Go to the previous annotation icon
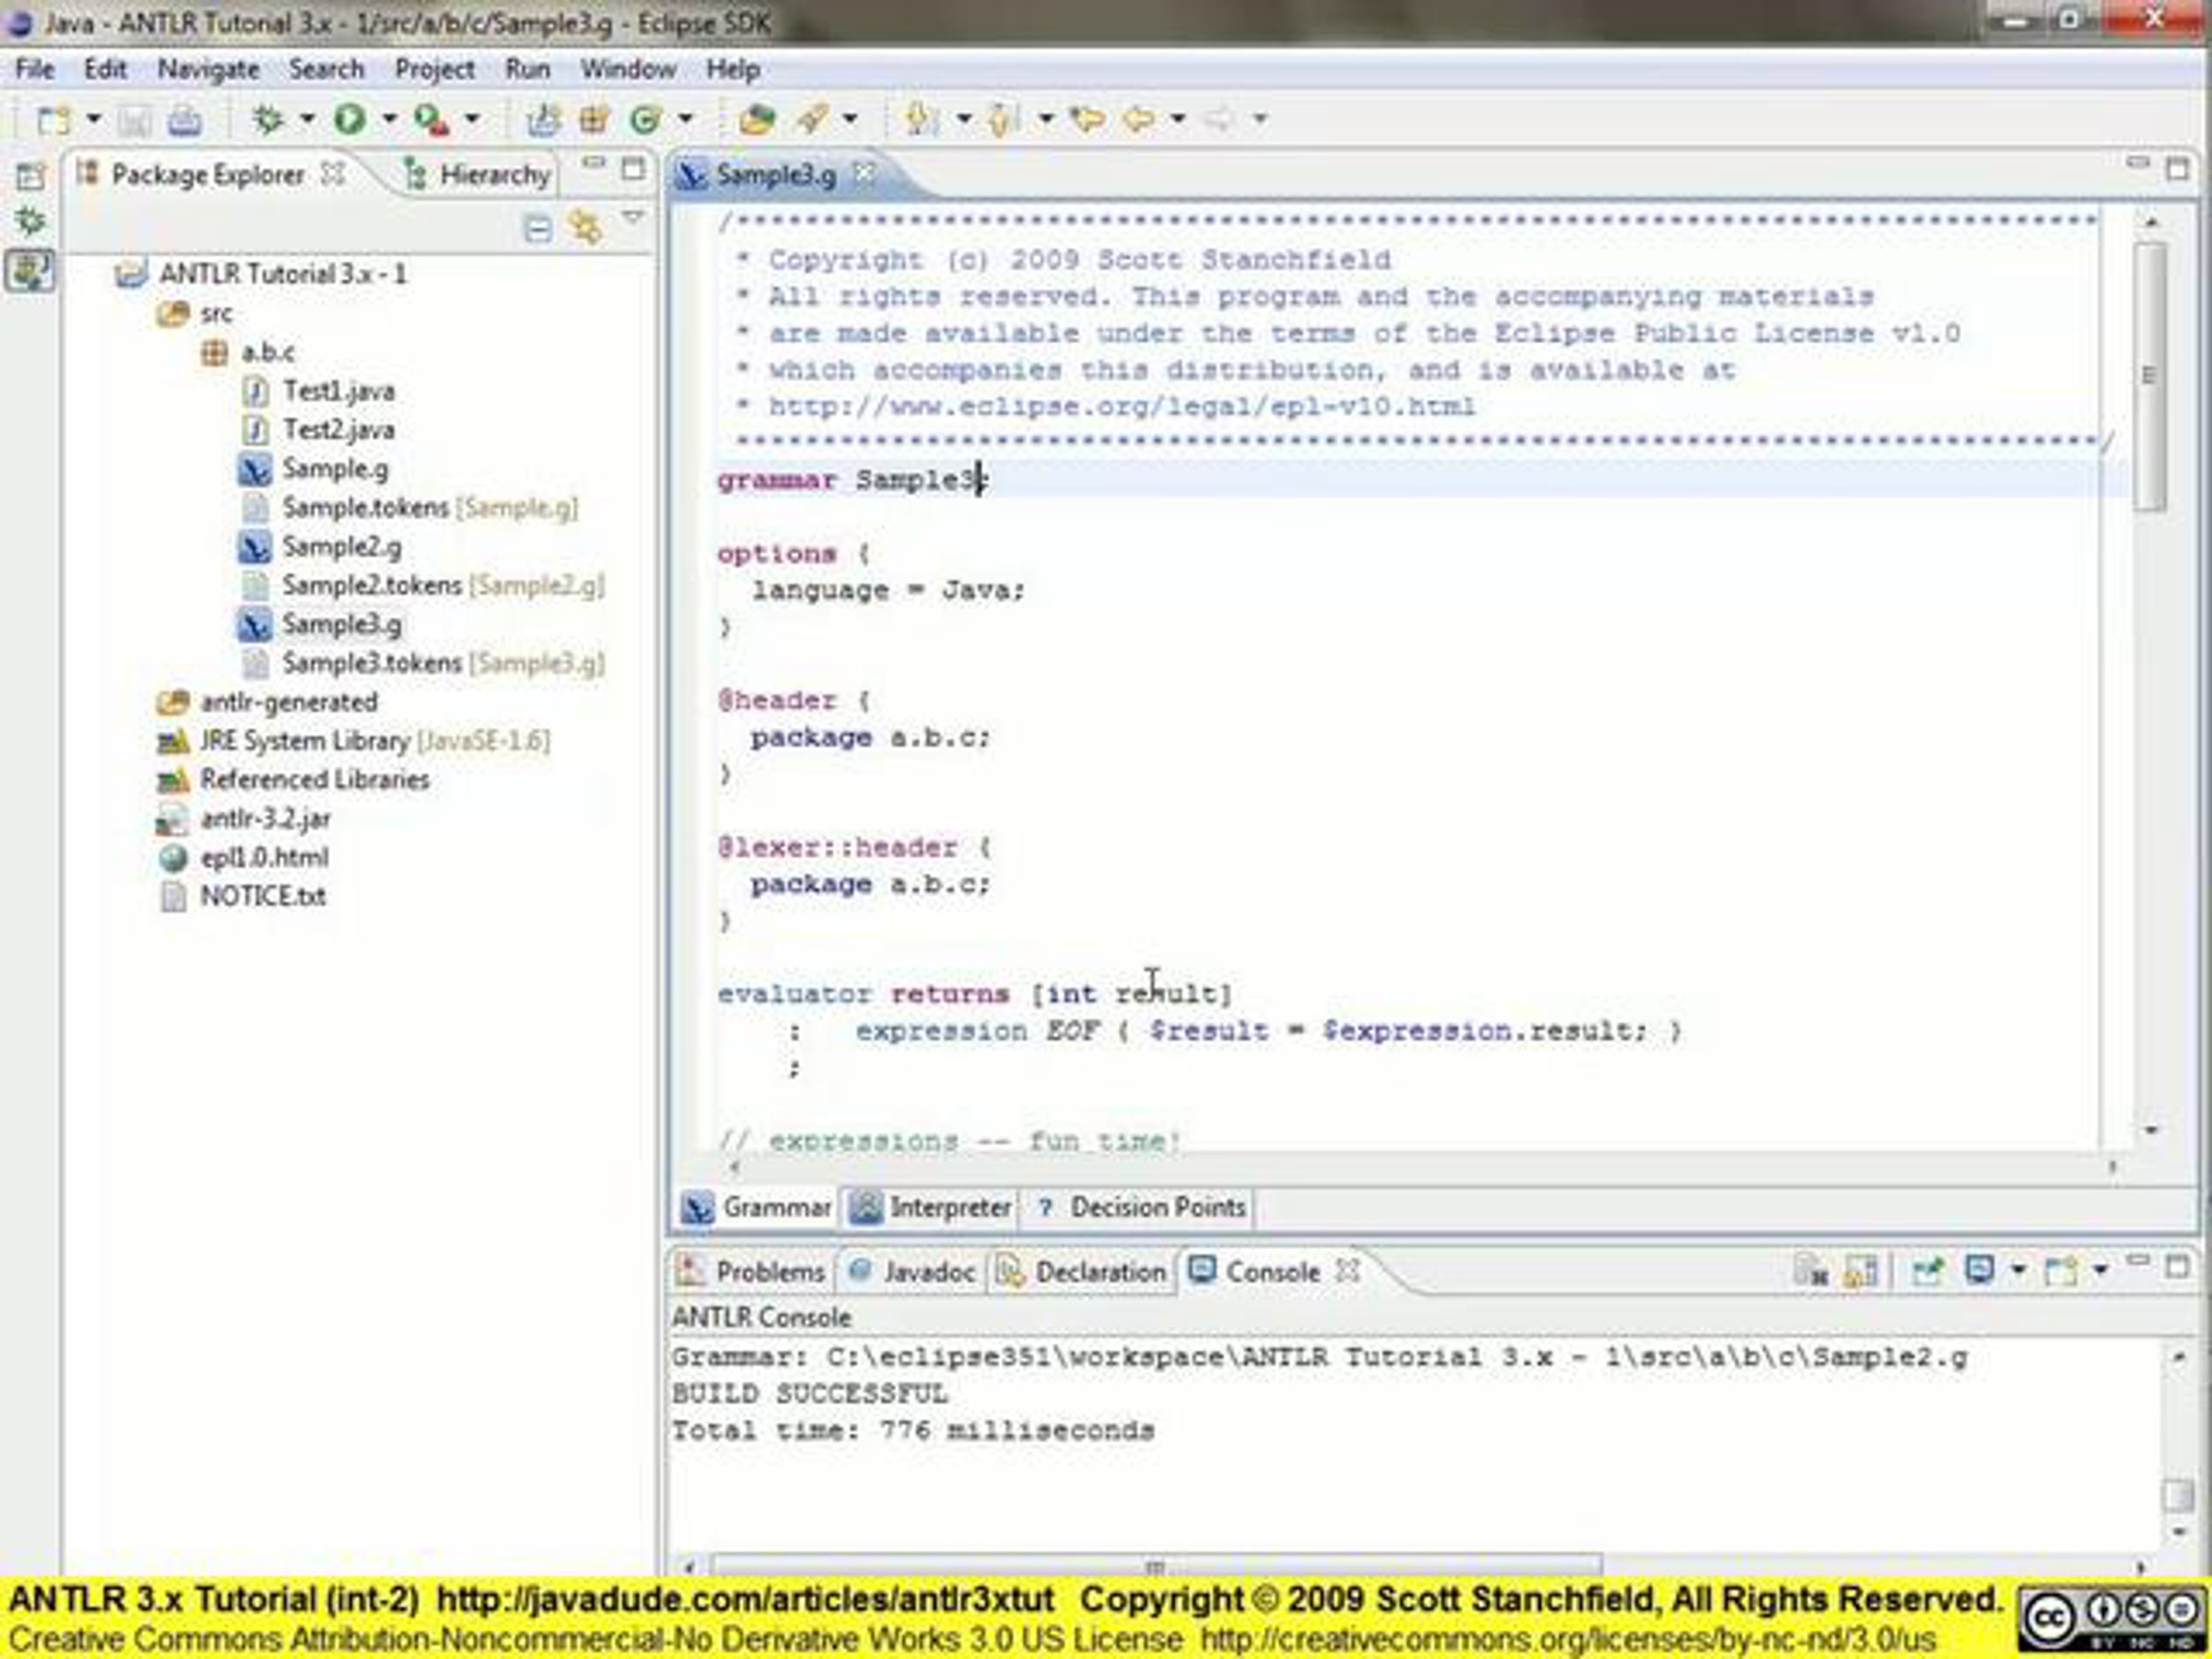The height and width of the screenshot is (1659, 2212). pos(1003,119)
